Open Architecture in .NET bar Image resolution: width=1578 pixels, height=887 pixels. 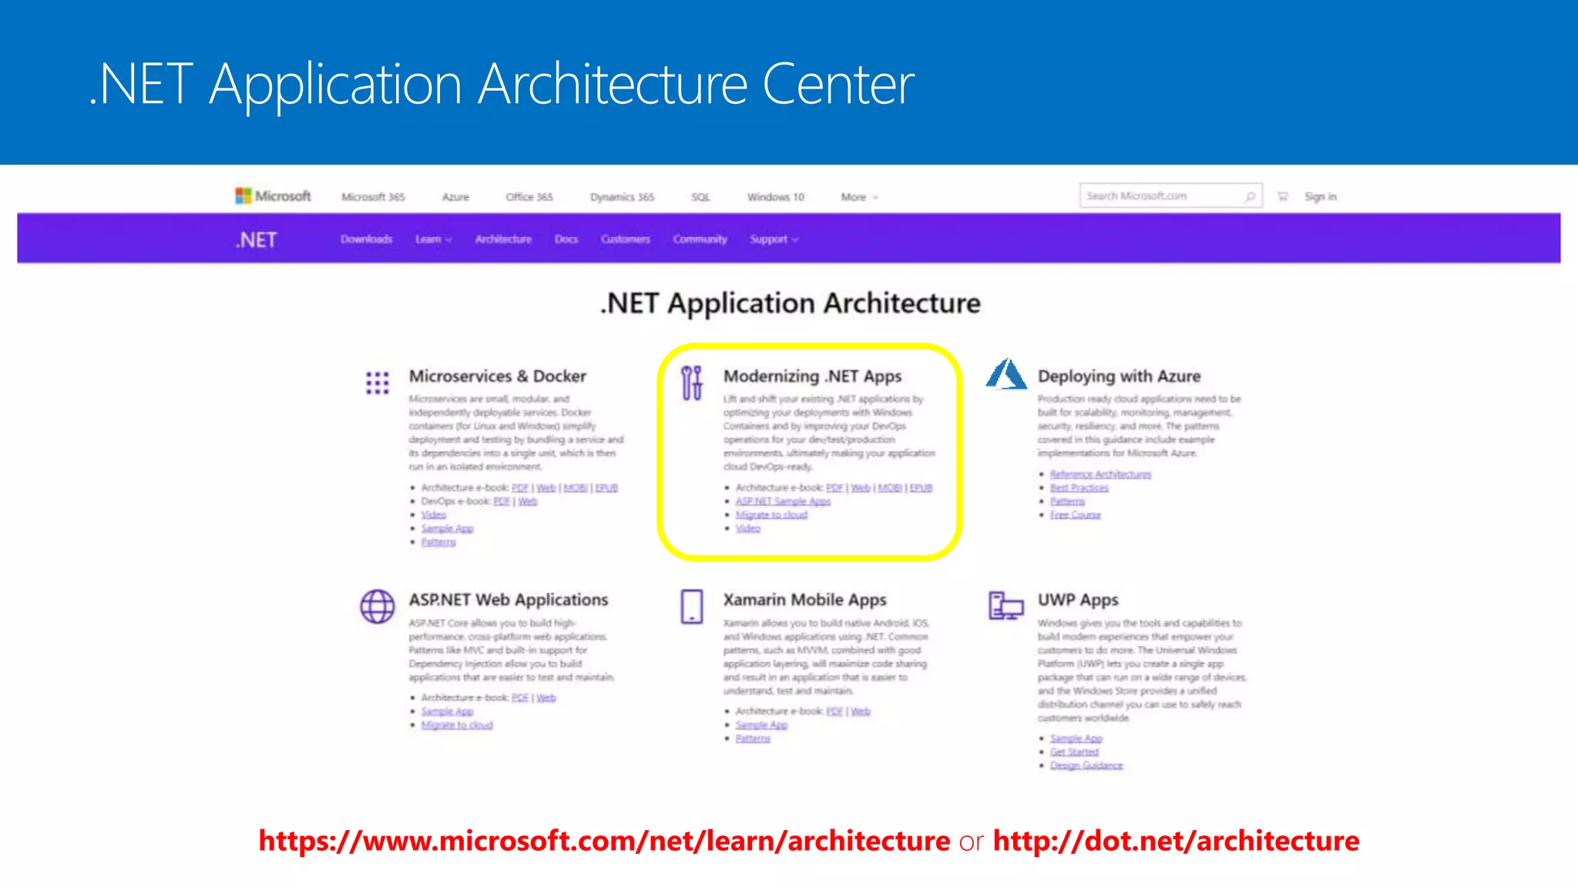pos(503,239)
